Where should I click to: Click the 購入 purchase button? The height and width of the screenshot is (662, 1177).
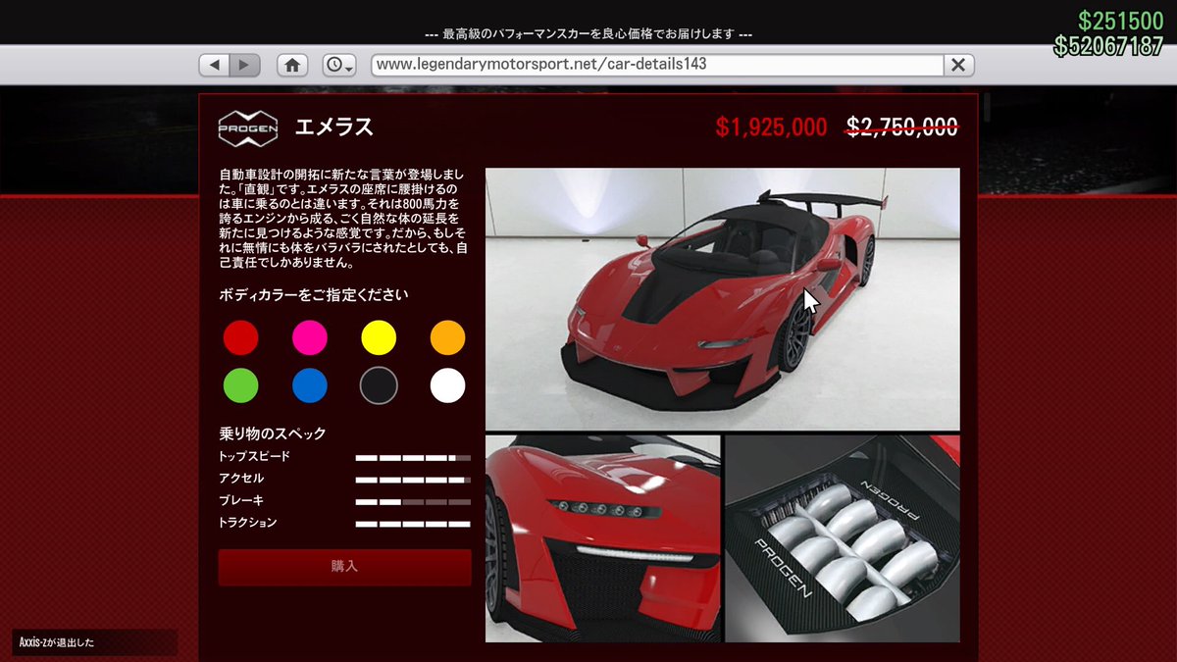344,567
